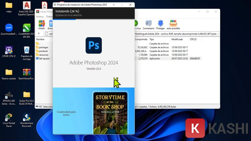
Task: Expand WinRAR address path dropdown
Action: tap(218, 34)
